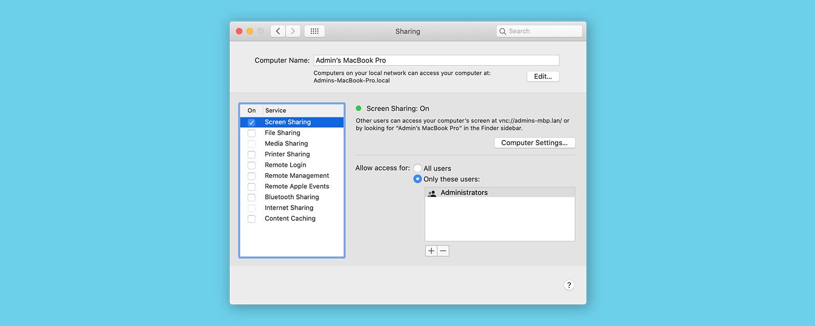Uncheck the Screen Sharing checkbox

point(252,123)
